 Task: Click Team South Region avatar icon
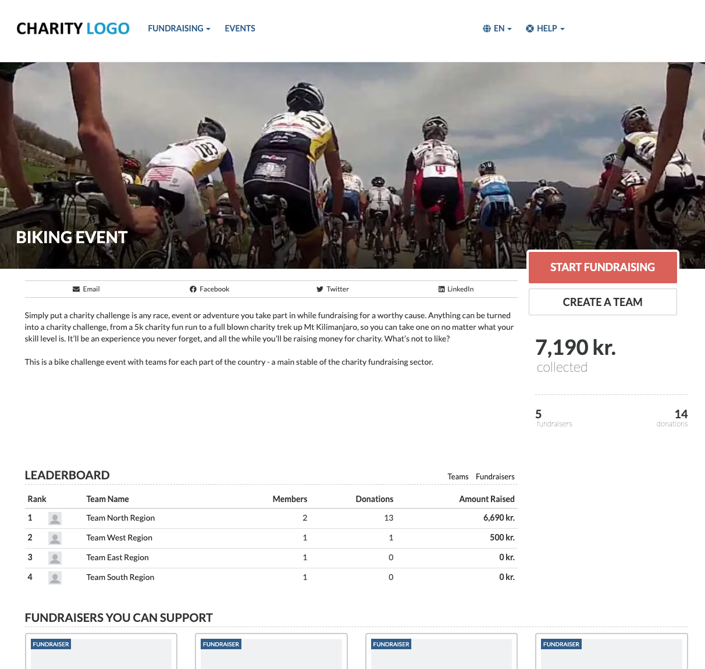[55, 578]
